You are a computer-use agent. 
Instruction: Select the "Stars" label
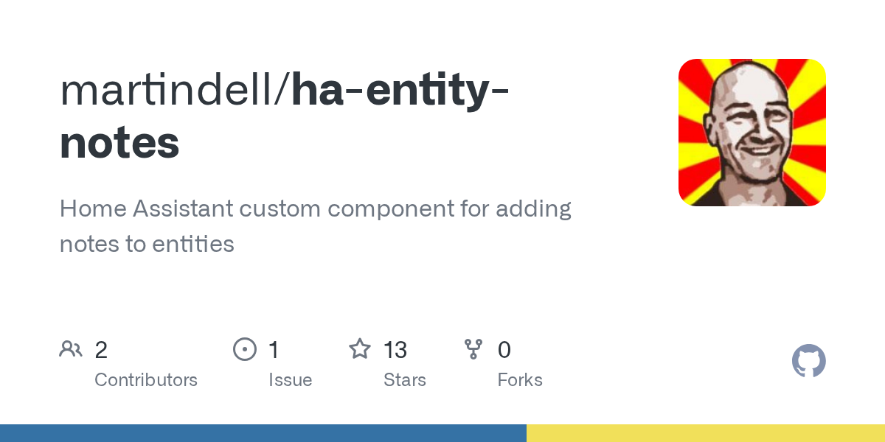(405, 380)
